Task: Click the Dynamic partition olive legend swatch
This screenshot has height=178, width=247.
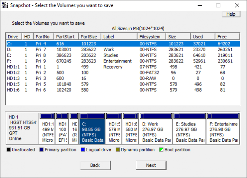Action: (x=118, y=150)
